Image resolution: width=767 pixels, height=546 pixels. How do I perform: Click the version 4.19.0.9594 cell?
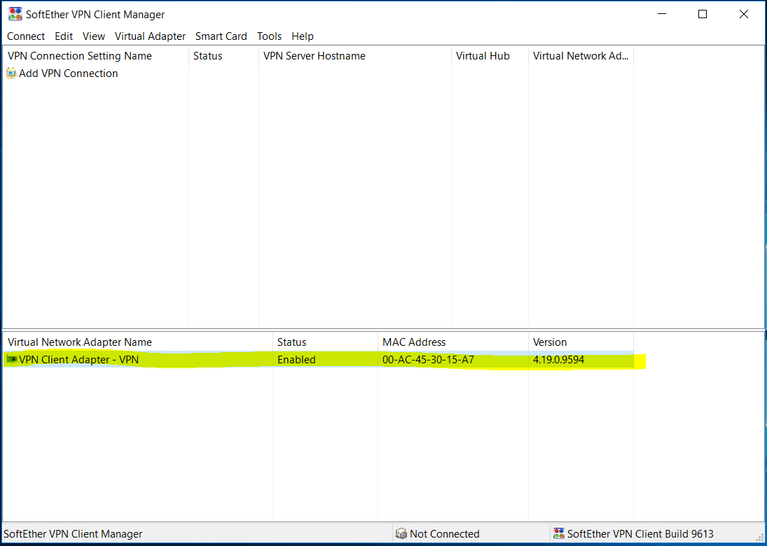558,360
